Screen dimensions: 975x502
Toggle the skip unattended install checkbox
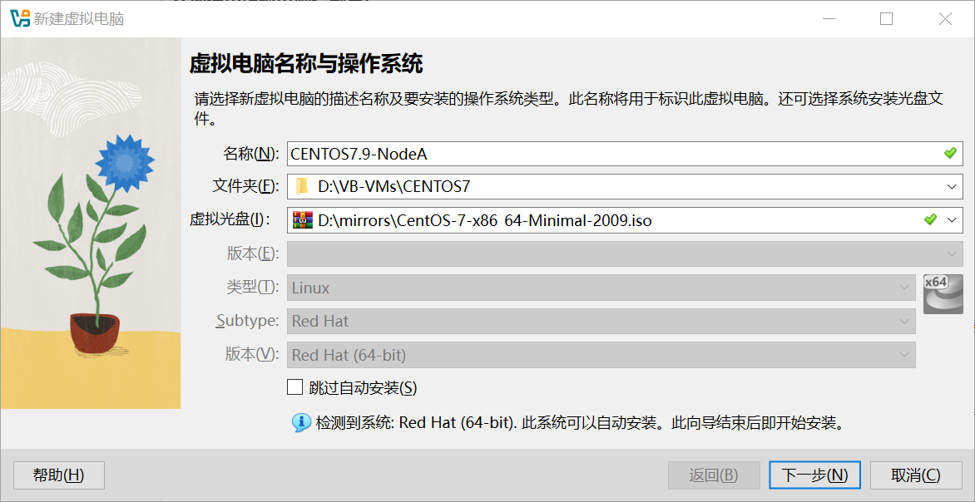point(294,387)
